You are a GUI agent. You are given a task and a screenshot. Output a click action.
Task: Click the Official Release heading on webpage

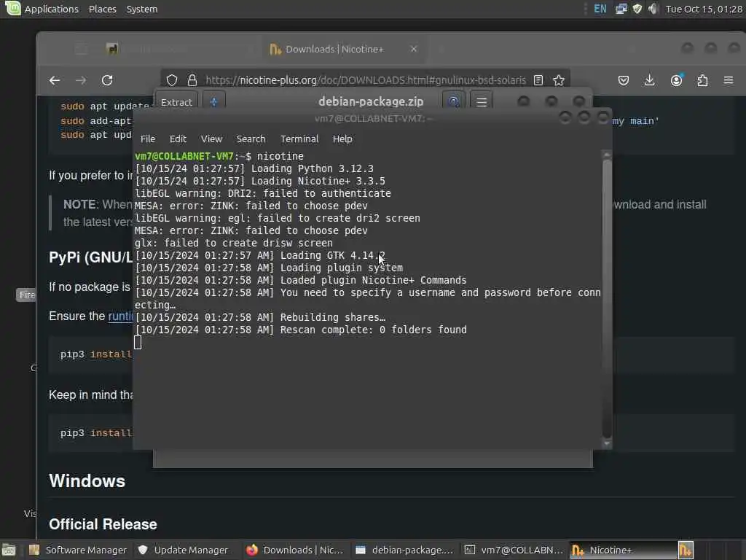click(103, 524)
